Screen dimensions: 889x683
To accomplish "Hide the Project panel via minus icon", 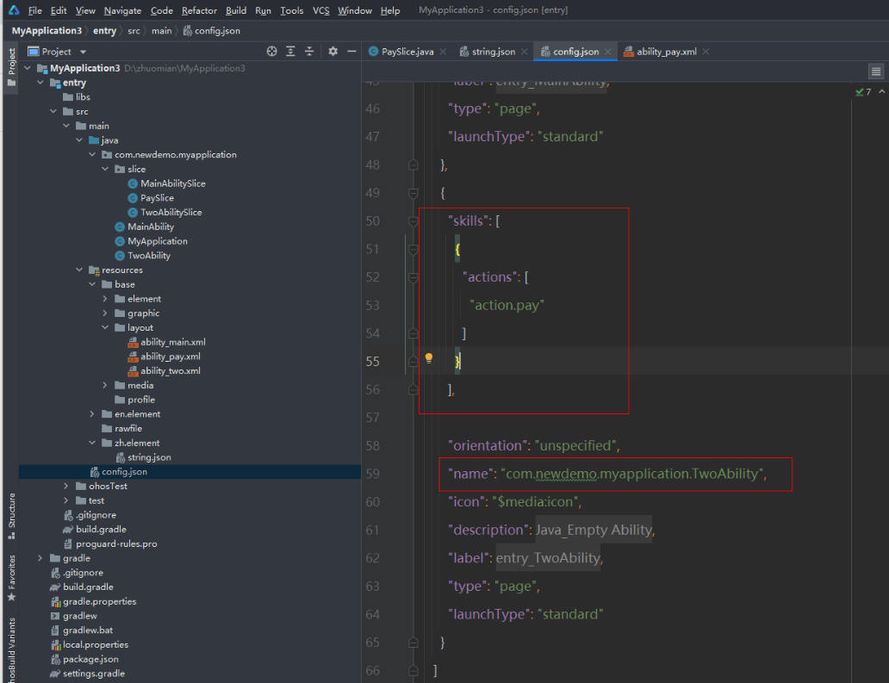I will click(351, 52).
